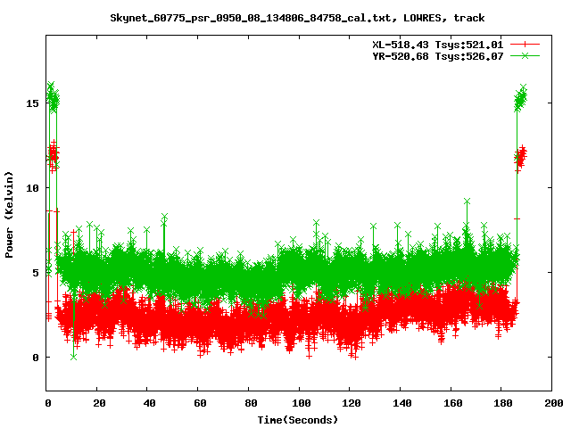Click the Power (Kelvin) y-axis label
Screen dimensions: 571x428
[x=9, y=215]
